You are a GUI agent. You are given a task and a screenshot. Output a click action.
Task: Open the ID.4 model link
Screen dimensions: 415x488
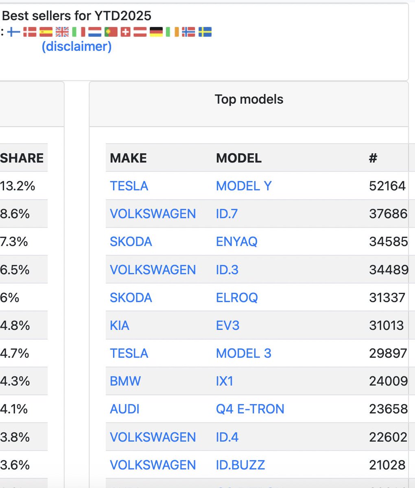click(x=227, y=437)
